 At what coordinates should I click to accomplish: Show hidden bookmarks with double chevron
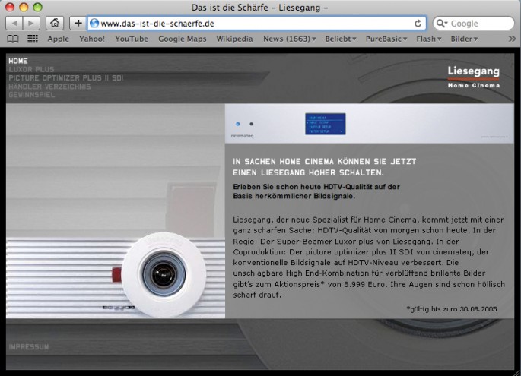tap(512, 39)
